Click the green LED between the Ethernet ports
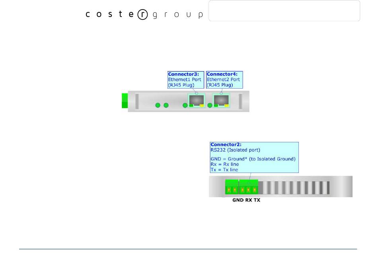 click(x=209, y=105)
